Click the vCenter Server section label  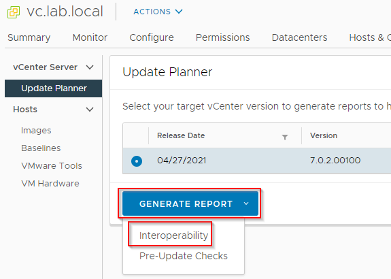pyautogui.click(x=45, y=67)
